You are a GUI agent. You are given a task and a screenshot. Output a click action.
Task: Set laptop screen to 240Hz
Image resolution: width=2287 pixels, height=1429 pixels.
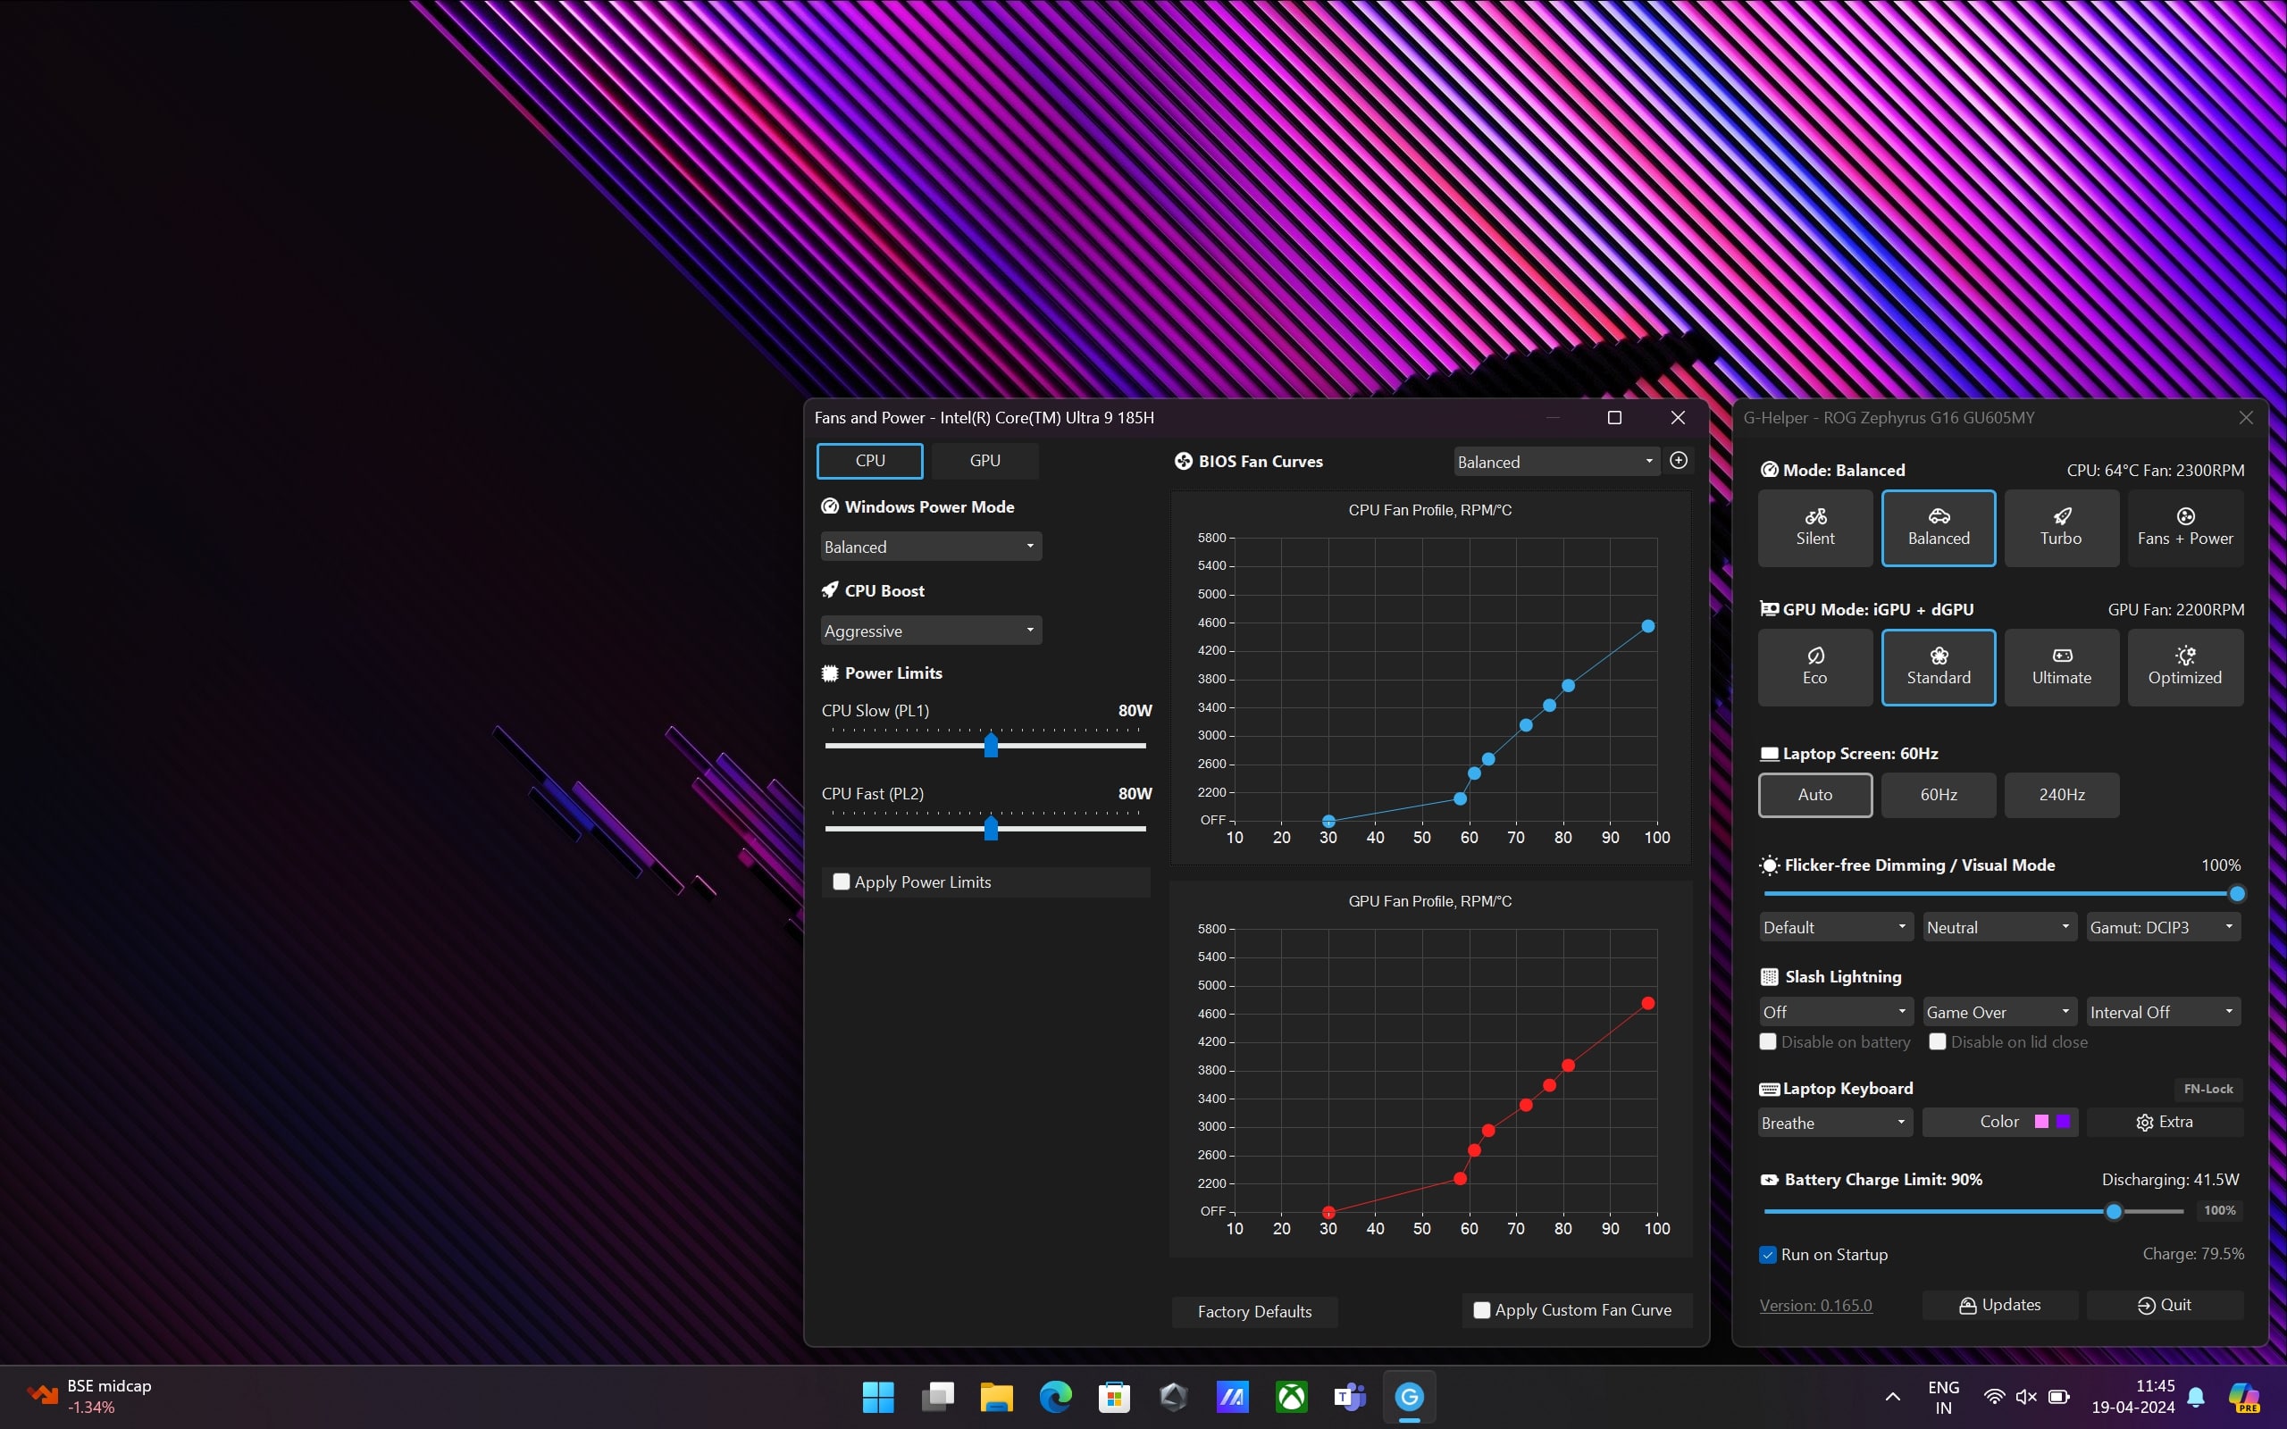(2061, 795)
